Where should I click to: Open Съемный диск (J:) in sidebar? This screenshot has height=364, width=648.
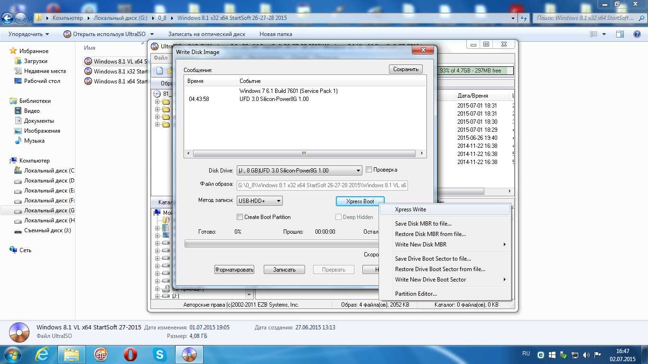47,230
